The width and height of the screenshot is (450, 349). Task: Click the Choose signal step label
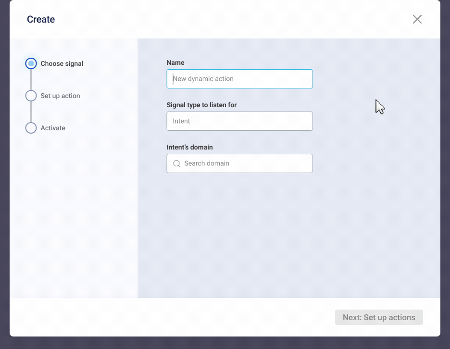click(x=62, y=63)
